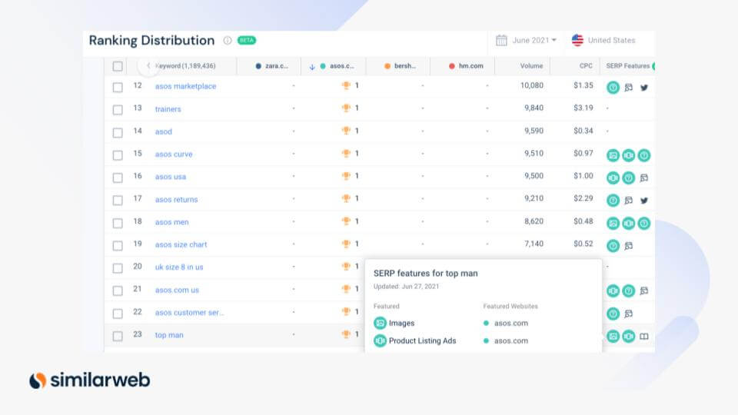Click the zara.c... column header

pyautogui.click(x=272, y=66)
